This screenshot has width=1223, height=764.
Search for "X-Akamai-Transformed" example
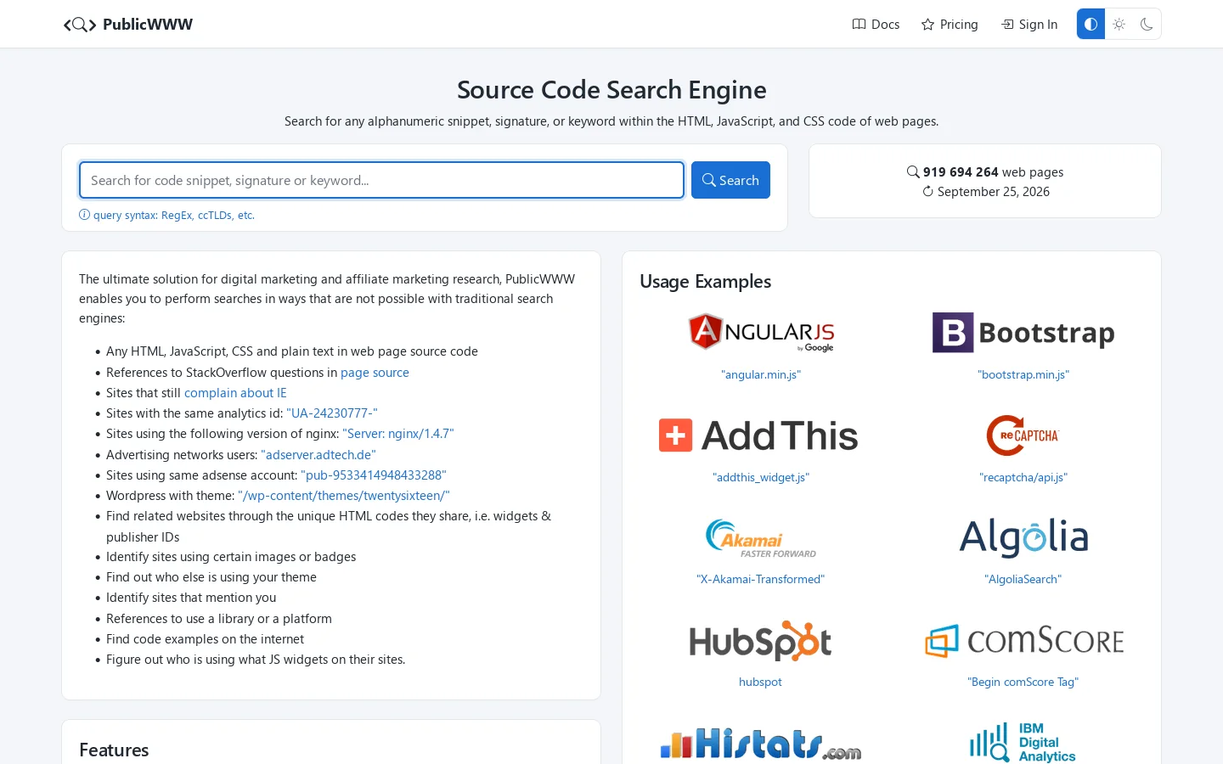[x=761, y=579]
